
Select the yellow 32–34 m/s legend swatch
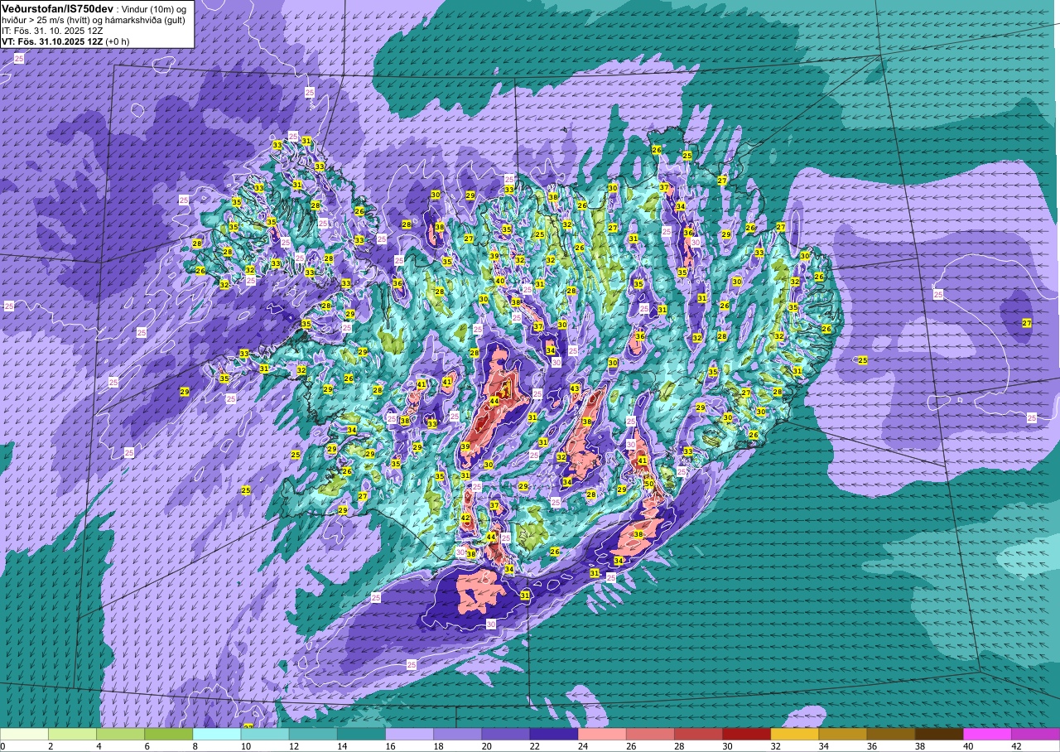point(794,734)
